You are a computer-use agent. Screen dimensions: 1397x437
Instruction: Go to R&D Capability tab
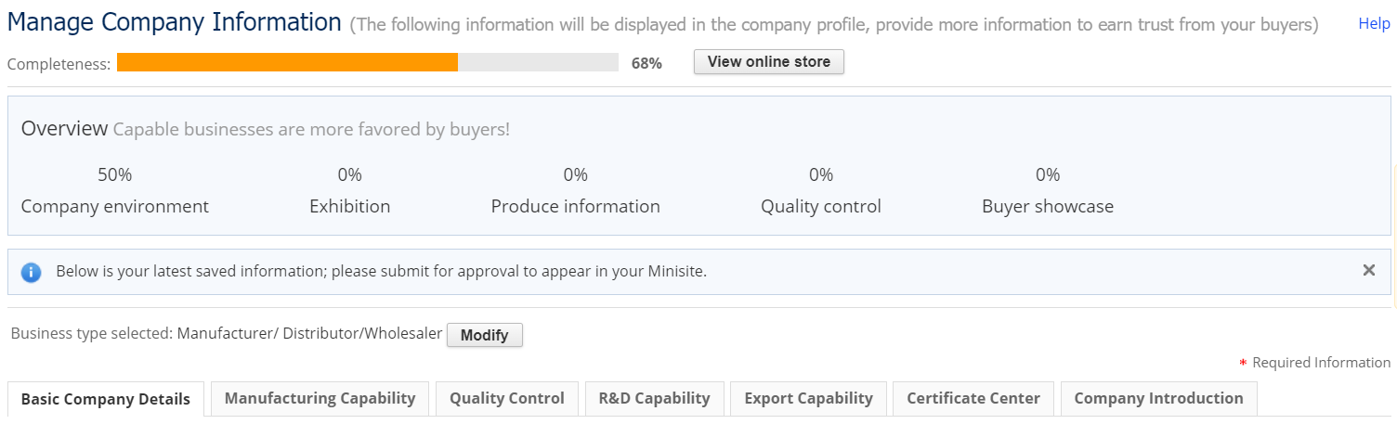click(x=654, y=398)
